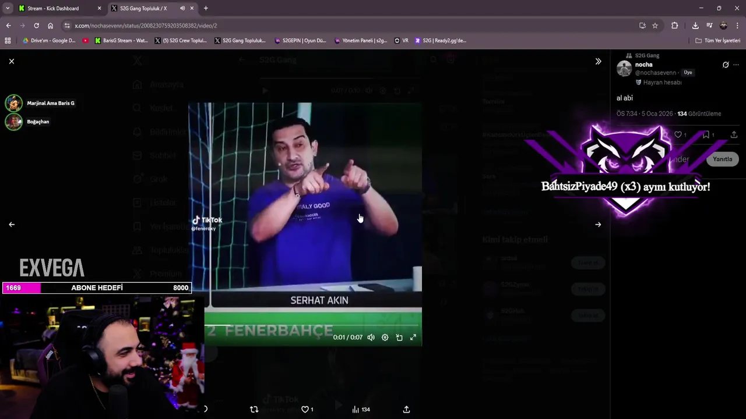Open browser Downloads

695,26
